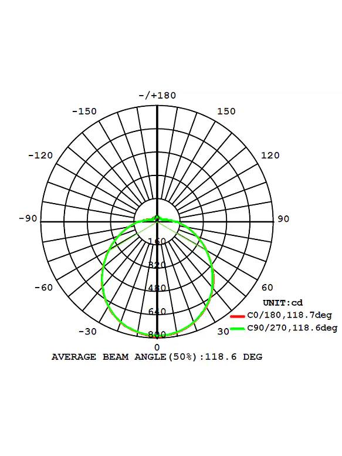Viewport: 342px width, 456px height.
Task: Click the AVERAGE BEAM ANGLE text
Action: (x=157, y=357)
